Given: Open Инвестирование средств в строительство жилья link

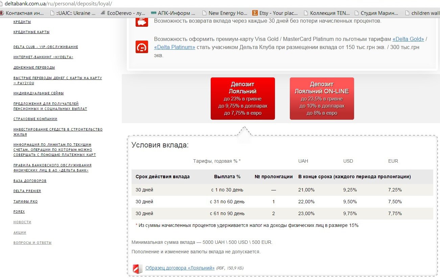Looking at the screenshot, I should pos(58,132).
